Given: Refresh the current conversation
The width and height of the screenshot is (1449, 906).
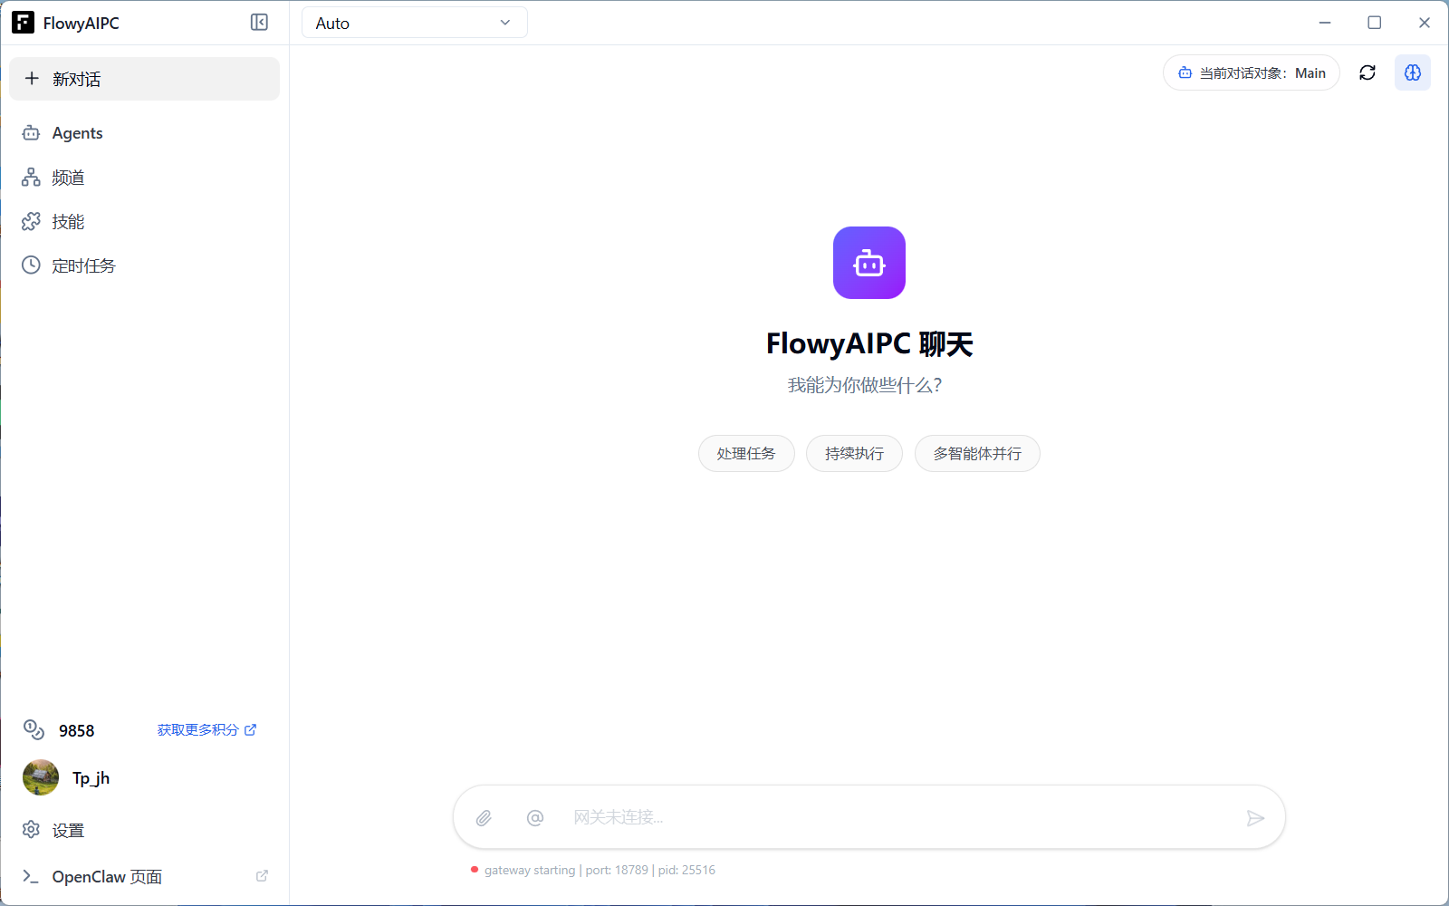Looking at the screenshot, I should (1367, 72).
